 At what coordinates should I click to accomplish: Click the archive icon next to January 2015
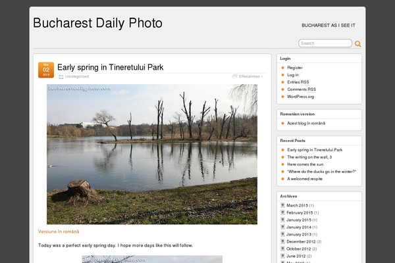(x=282, y=220)
